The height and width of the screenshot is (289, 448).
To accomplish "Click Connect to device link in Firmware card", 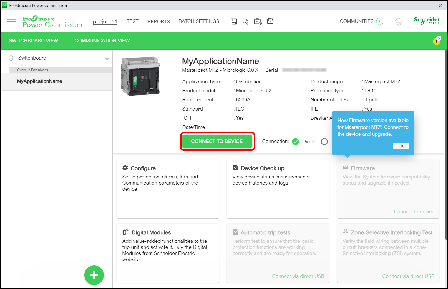I will click(x=414, y=212).
